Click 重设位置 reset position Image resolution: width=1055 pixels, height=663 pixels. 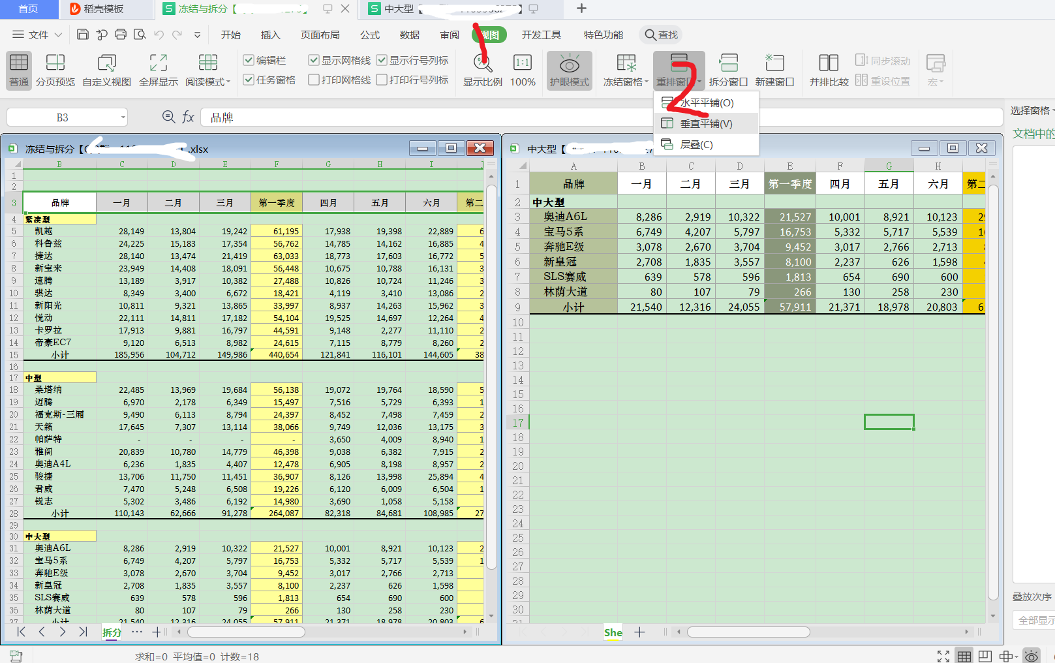click(x=883, y=81)
